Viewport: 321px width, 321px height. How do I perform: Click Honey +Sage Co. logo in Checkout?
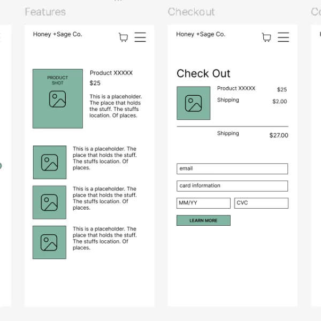click(x=201, y=34)
